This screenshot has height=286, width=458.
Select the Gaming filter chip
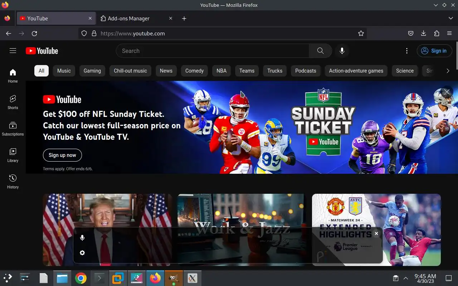(92, 71)
